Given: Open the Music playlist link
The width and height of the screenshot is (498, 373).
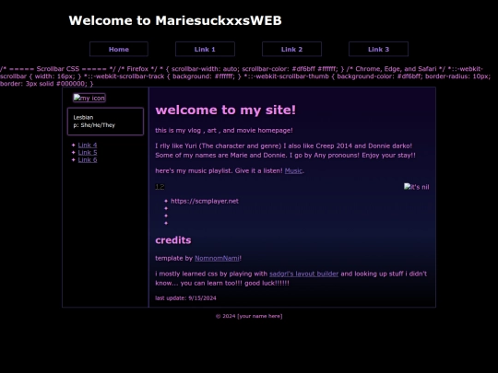Looking at the screenshot, I should coord(293,170).
